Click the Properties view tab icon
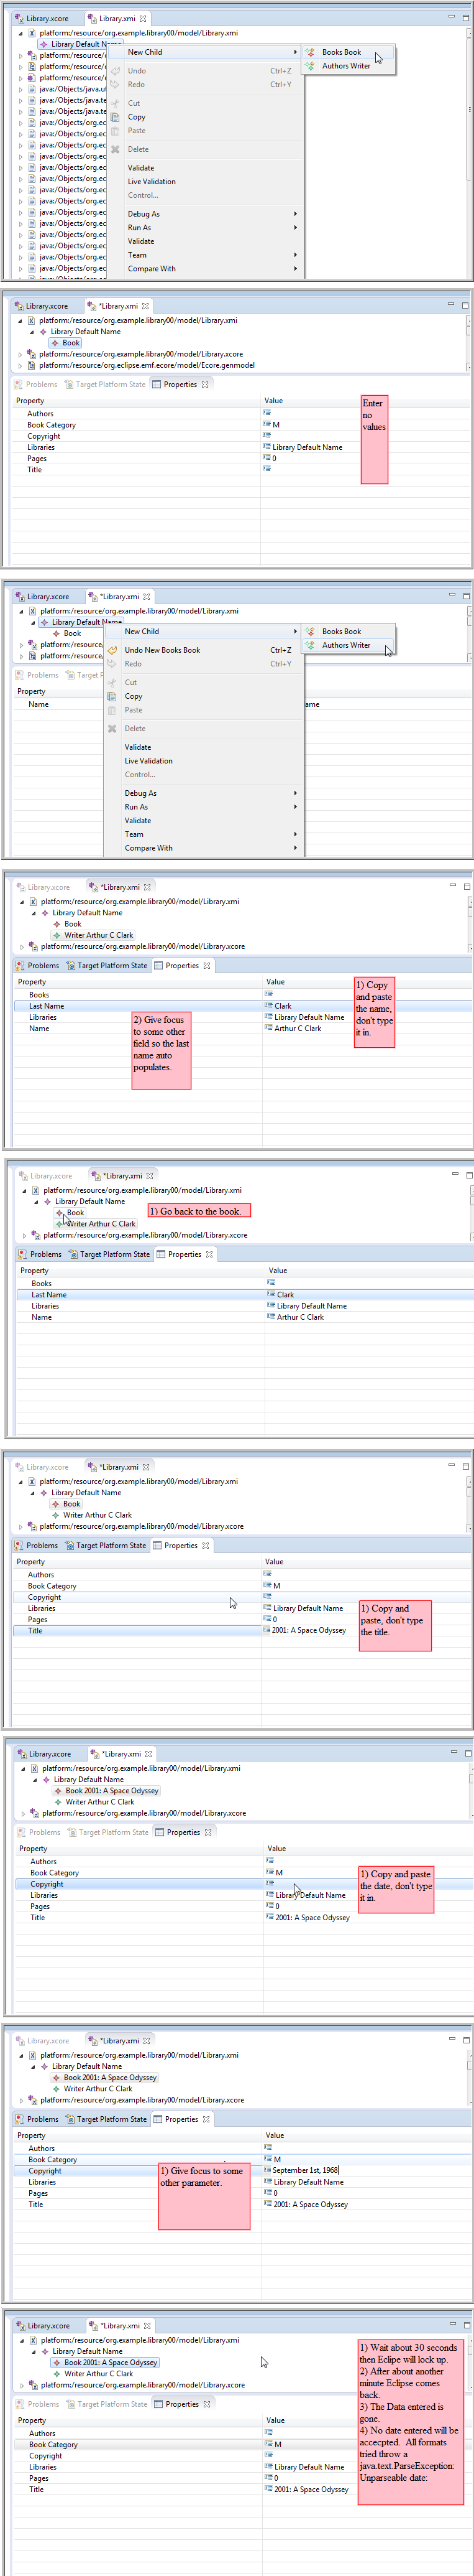 [157, 384]
